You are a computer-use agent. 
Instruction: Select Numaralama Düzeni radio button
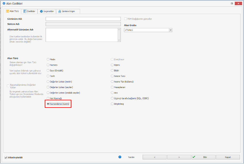[x=48, y=104]
